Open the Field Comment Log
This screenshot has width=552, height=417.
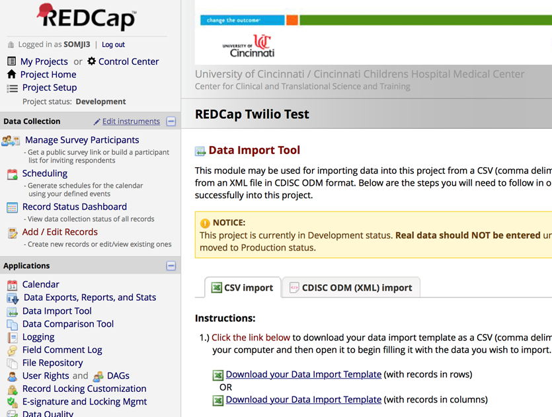(x=62, y=350)
